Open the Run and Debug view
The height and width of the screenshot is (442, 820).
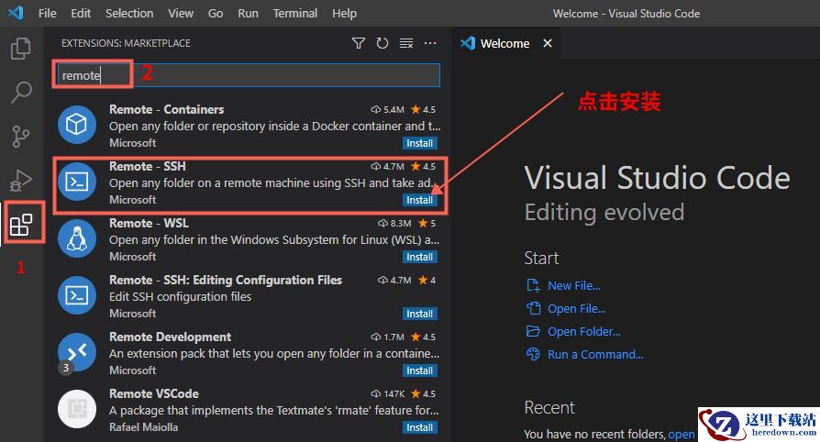tap(21, 181)
